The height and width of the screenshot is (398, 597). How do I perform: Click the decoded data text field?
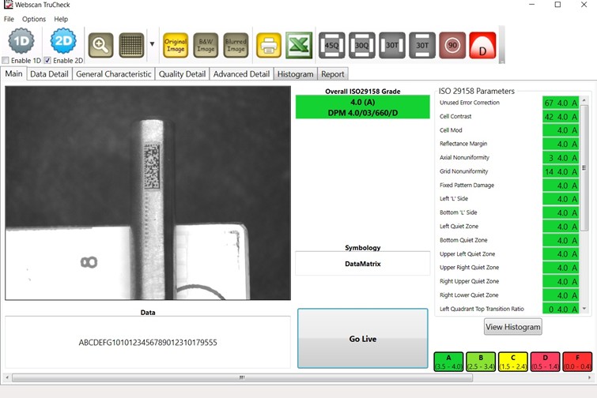tap(148, 342)
